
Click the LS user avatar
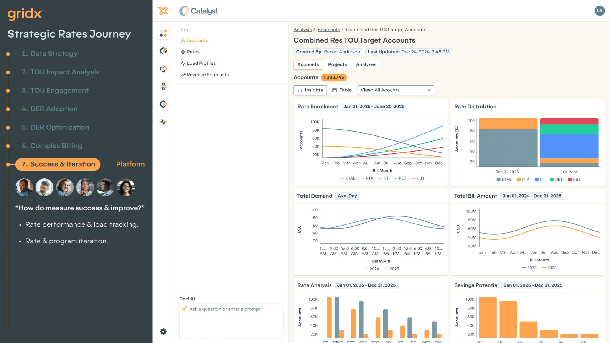[600, 11]
